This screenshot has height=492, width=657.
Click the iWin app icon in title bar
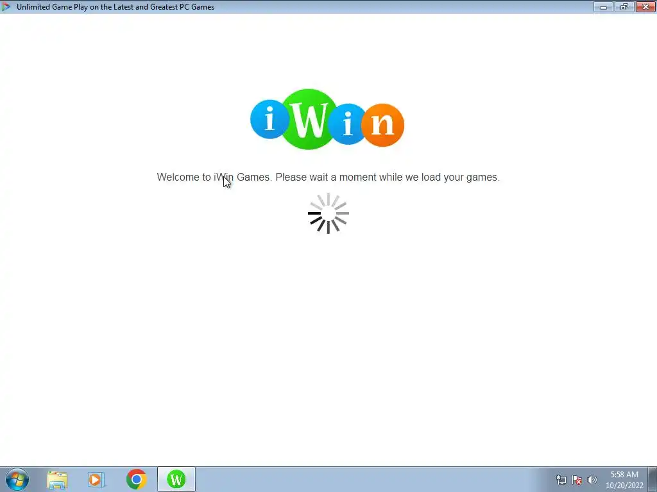point(6,6)
